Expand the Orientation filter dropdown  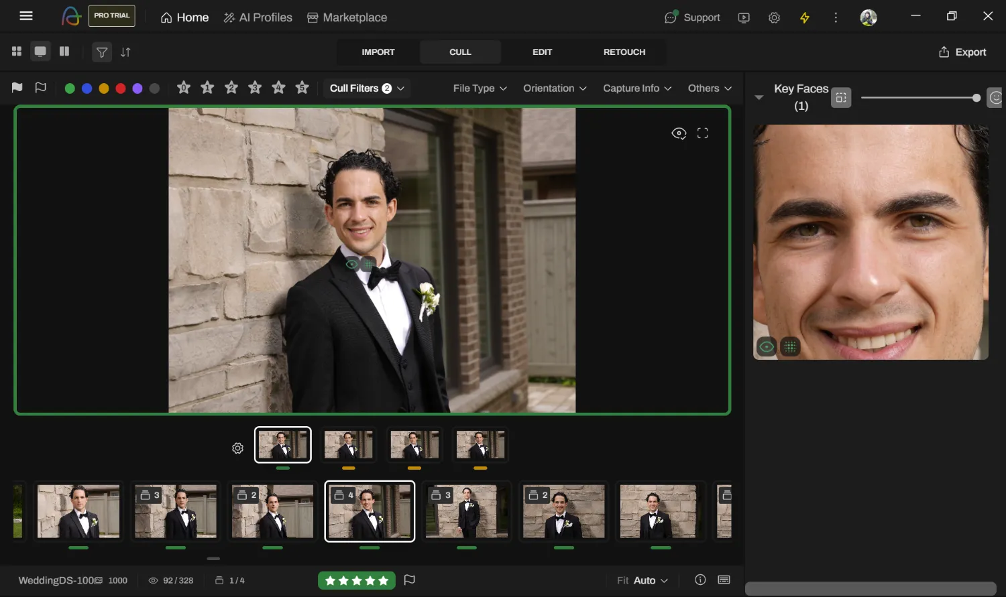554,88
